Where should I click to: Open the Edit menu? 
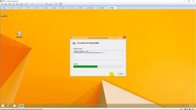pyautogui.click(x=6, y=4)
